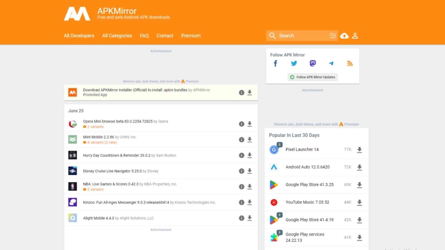Screen dimensions: 445x250
Task: Open Android Auto 12.0.6420 popular entry
Action: 308,167
